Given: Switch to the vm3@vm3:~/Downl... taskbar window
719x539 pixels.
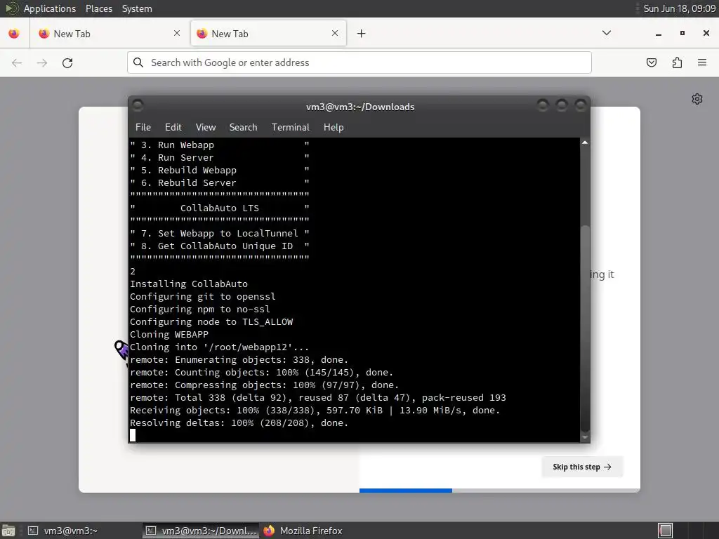Looking at the screenshot, I should [201, 531].
